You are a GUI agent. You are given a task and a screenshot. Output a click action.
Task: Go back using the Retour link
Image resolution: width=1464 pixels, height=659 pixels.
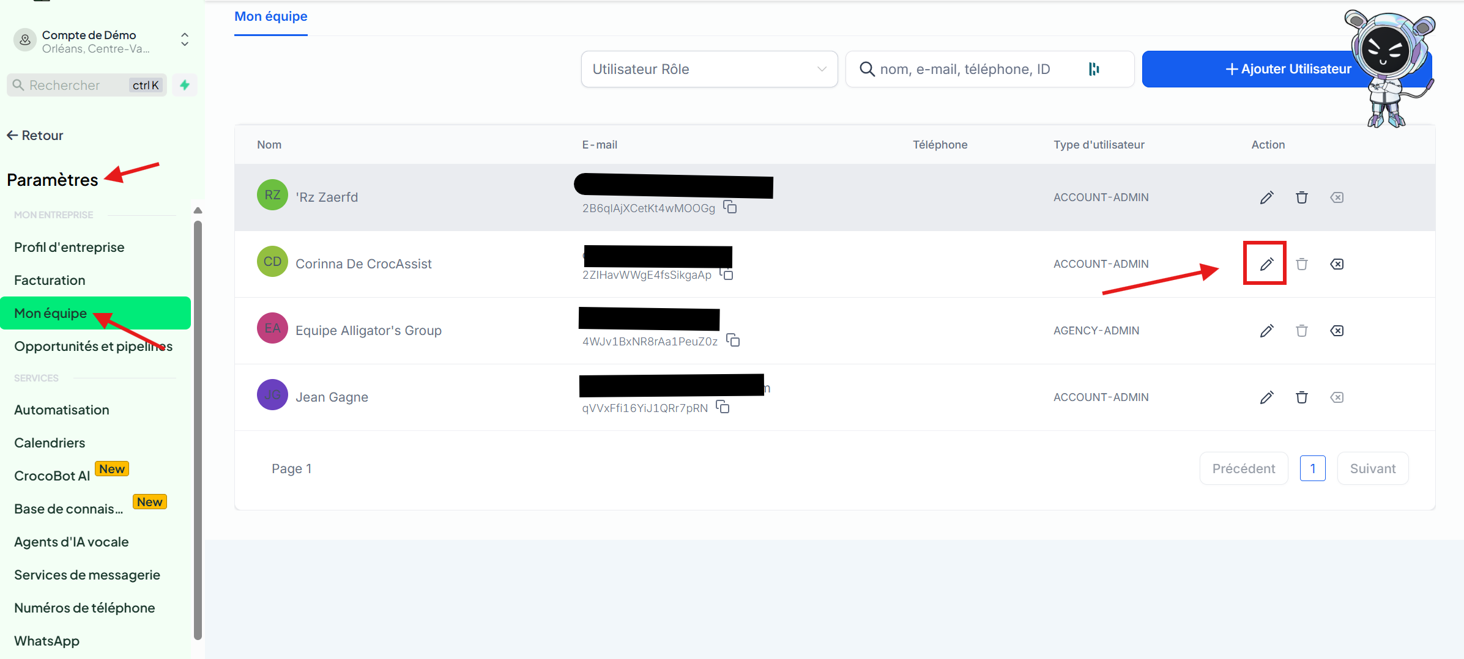point(35,135)
